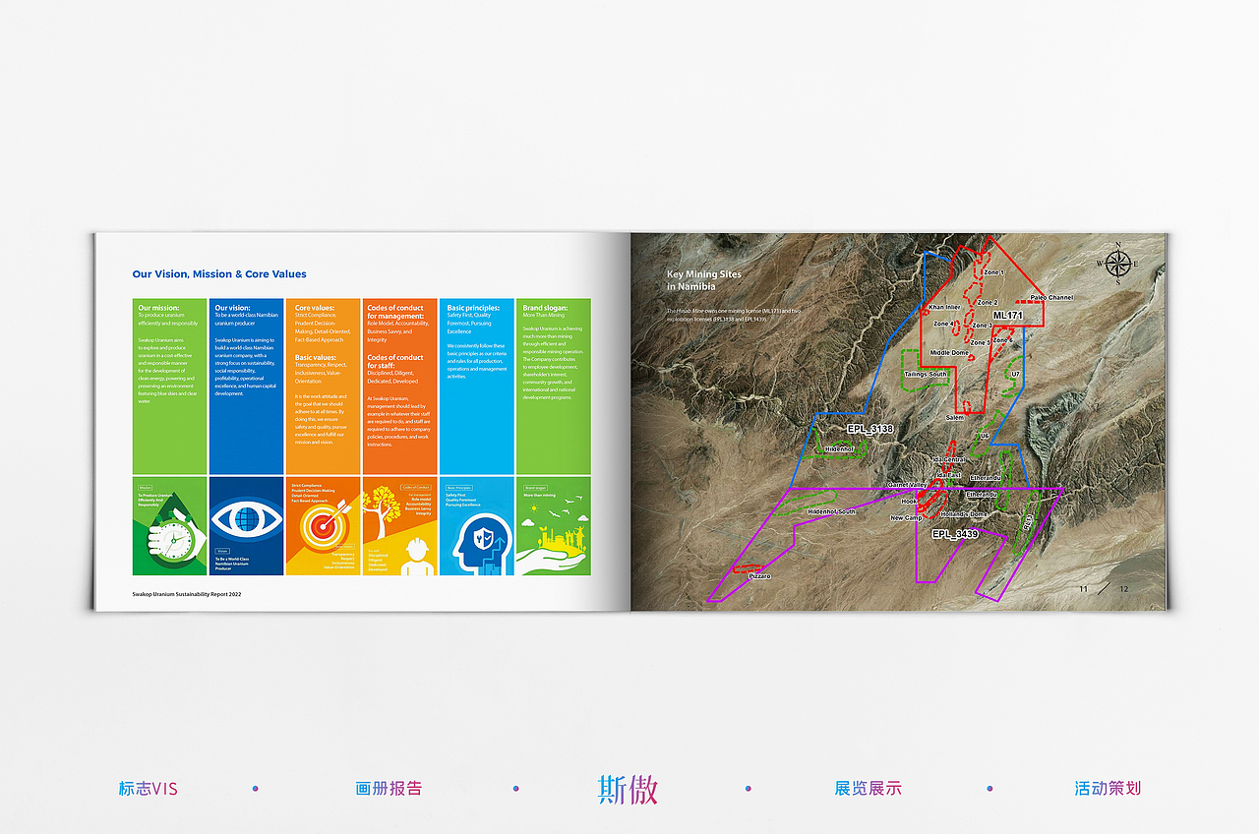This screenshot has height=834, width=1259.
Task: Click the 'U7' map label
Action: 1016,374
